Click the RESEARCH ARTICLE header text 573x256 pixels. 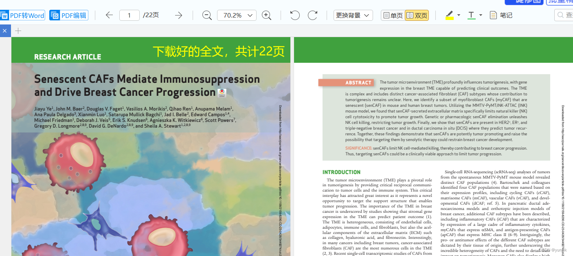tap(68, 57)
